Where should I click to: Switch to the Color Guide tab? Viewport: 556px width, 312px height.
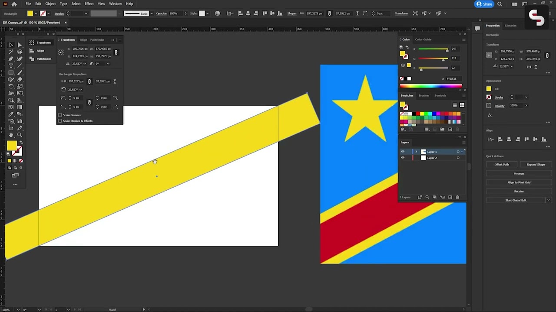tap(423, 39)
